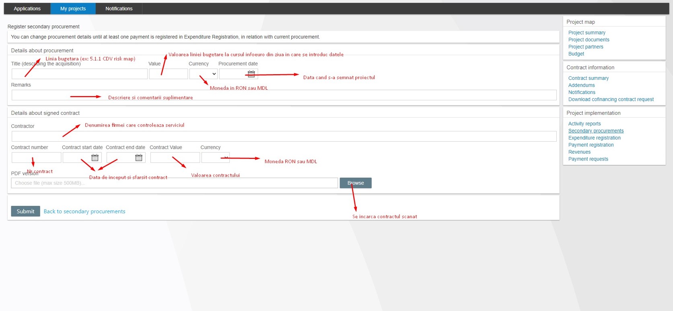Image resolution: width=673 pixels, height=311 pixels.
Task: Go back to secondary procurements
Action: 84,211
